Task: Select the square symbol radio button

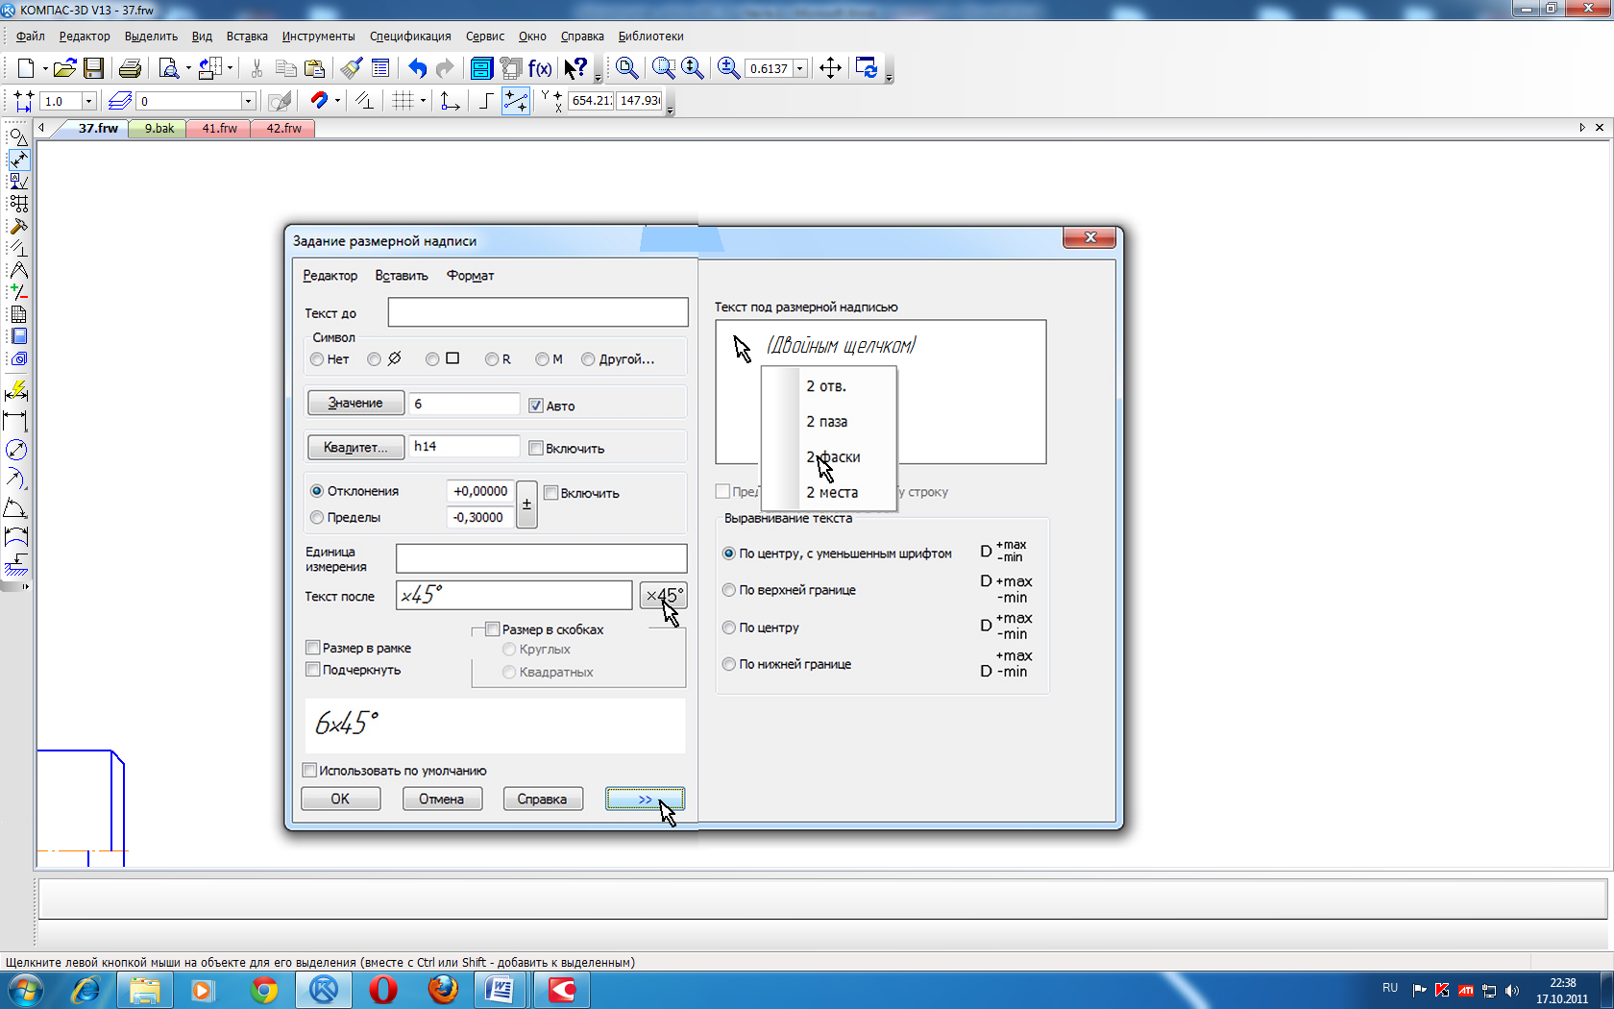Action: [x=432, y=359]
